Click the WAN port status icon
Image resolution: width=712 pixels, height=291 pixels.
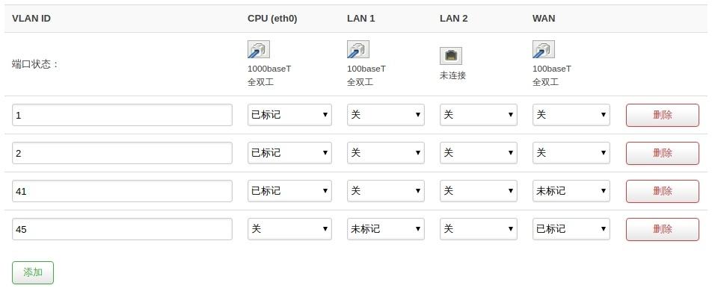point(543,49)
